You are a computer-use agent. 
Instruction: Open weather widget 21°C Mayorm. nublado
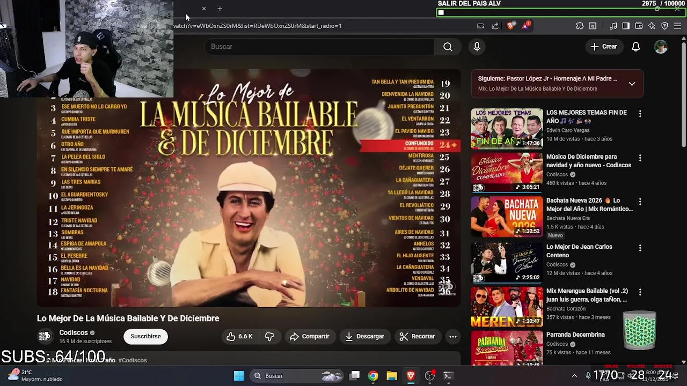pos(36,376)
